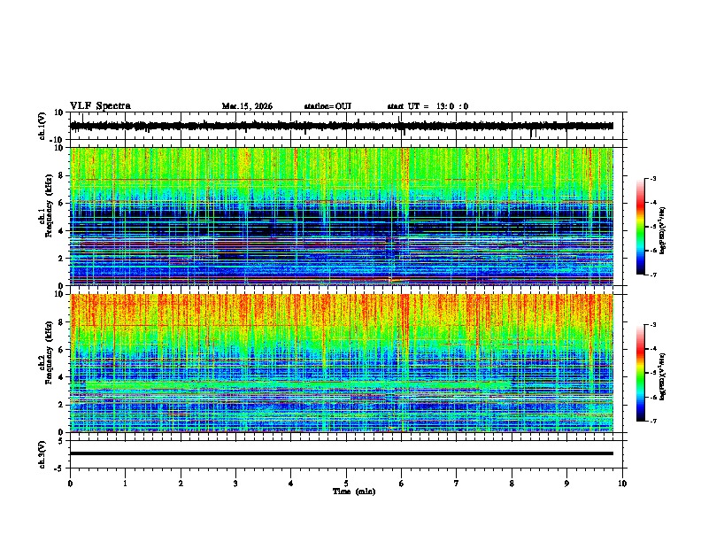
Task: Click the "Time (min)" x-axis label
Action: pyautogui.click(x=354, y=492)
